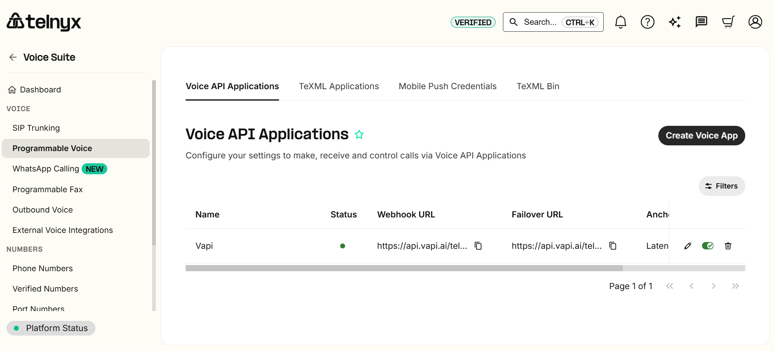This screenshot has width=775, height=351.
Task: Copy the Vapi failover URL
Action: 613,246
